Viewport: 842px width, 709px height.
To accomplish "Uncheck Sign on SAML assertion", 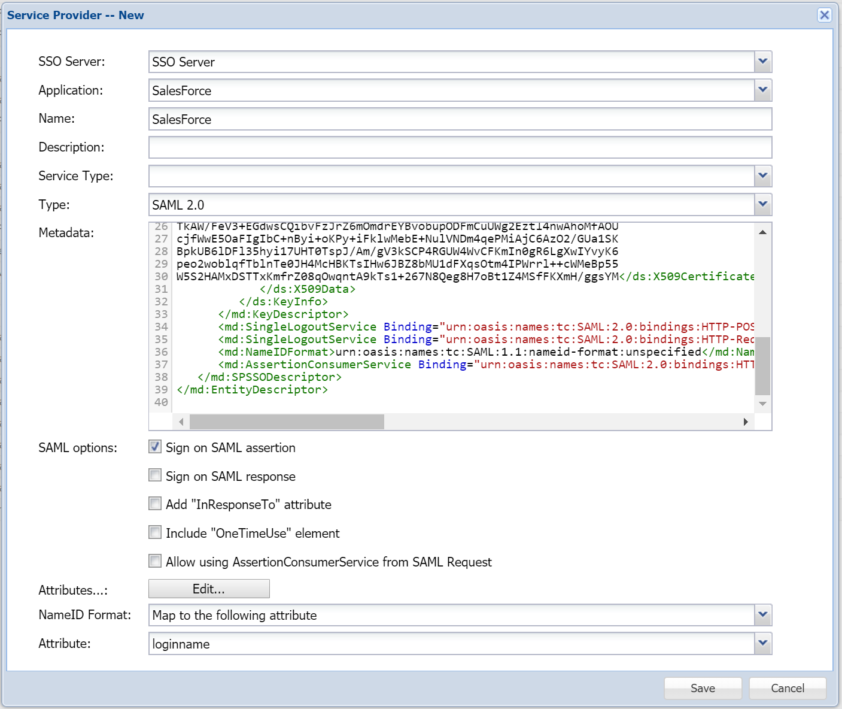I will pos(155,447).
